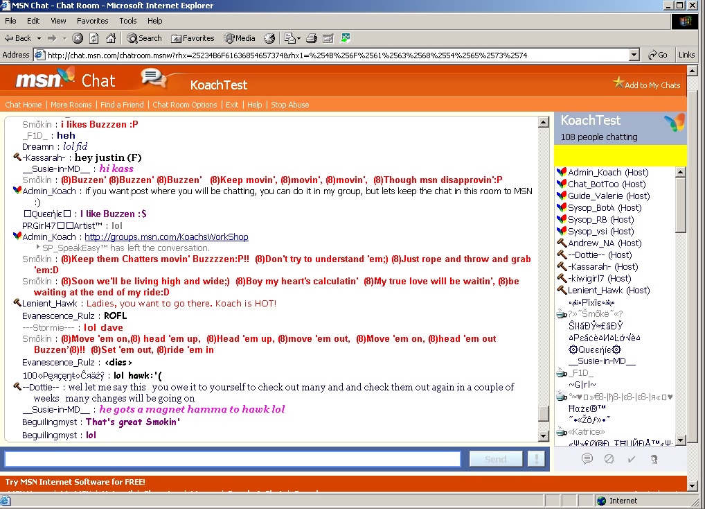Open the Favorites menu

(x=93, y=21)
